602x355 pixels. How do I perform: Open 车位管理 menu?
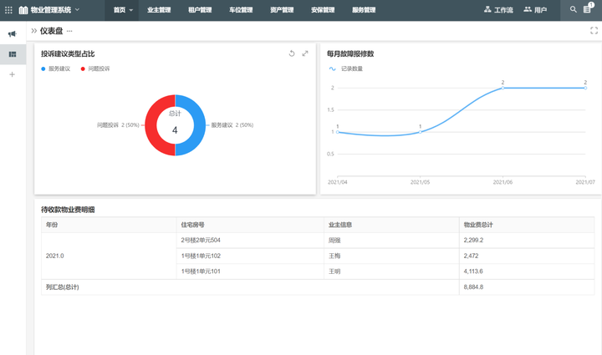[x=241, y=10]
